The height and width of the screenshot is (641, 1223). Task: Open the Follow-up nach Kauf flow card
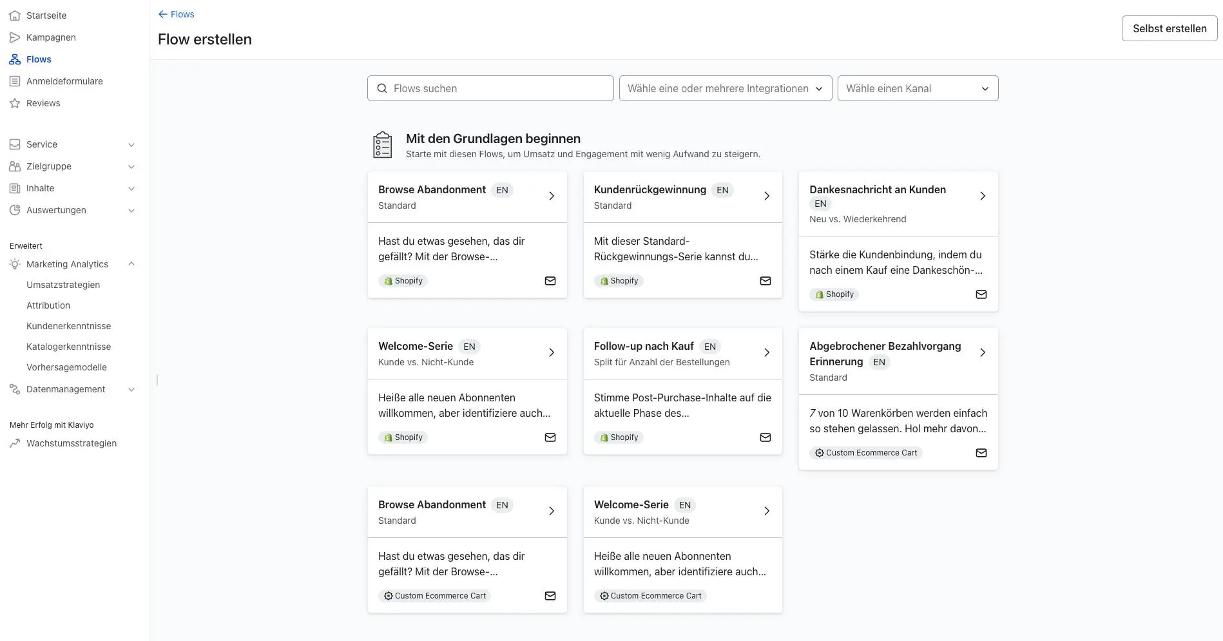click(682, 353)
